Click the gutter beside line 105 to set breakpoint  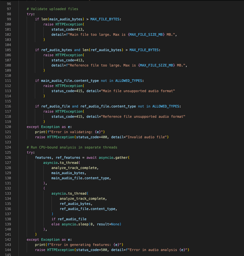(15, 50)
